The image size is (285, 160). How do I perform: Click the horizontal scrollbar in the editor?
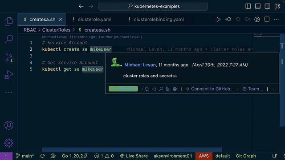tap(132, 150)
